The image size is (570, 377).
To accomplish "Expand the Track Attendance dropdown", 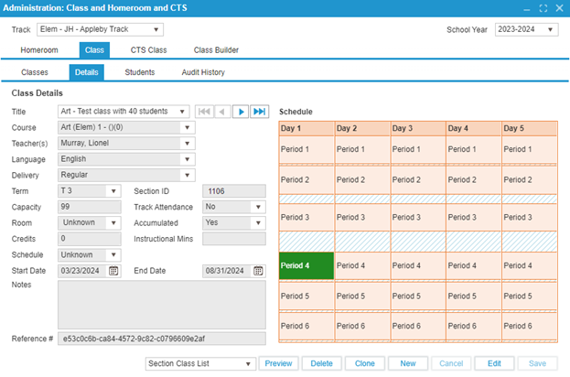I will [x=258, y=207].
